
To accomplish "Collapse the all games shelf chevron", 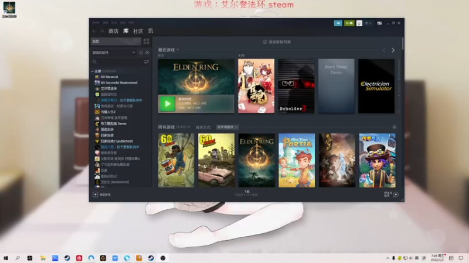I will (x=394, y=127).
